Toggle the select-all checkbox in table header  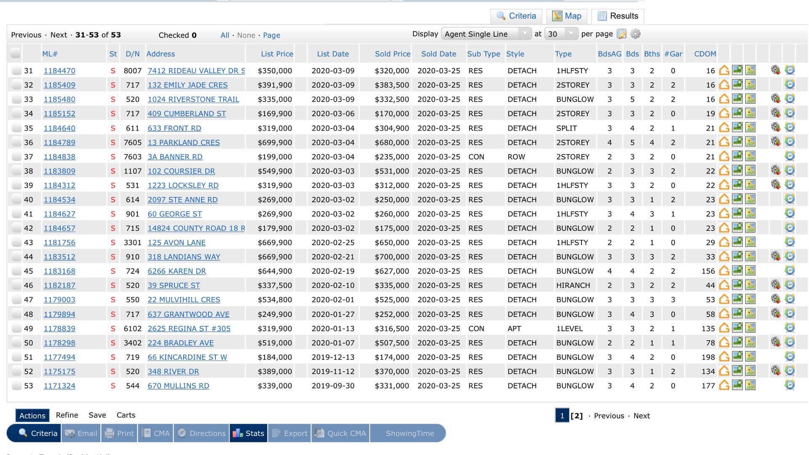click(16, 54)
